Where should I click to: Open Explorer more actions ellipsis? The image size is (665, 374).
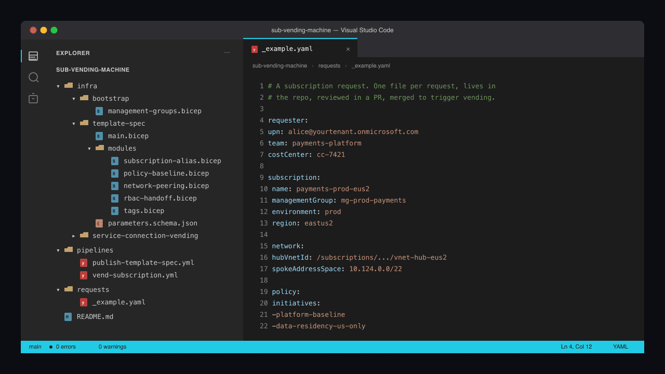click(227, 53)
